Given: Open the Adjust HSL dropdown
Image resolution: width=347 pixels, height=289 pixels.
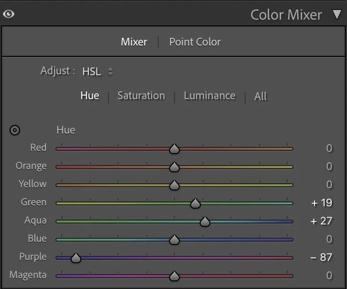Looking at the screenshot, I should 98,71.
